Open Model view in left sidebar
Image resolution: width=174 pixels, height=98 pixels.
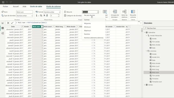[2, 33]
